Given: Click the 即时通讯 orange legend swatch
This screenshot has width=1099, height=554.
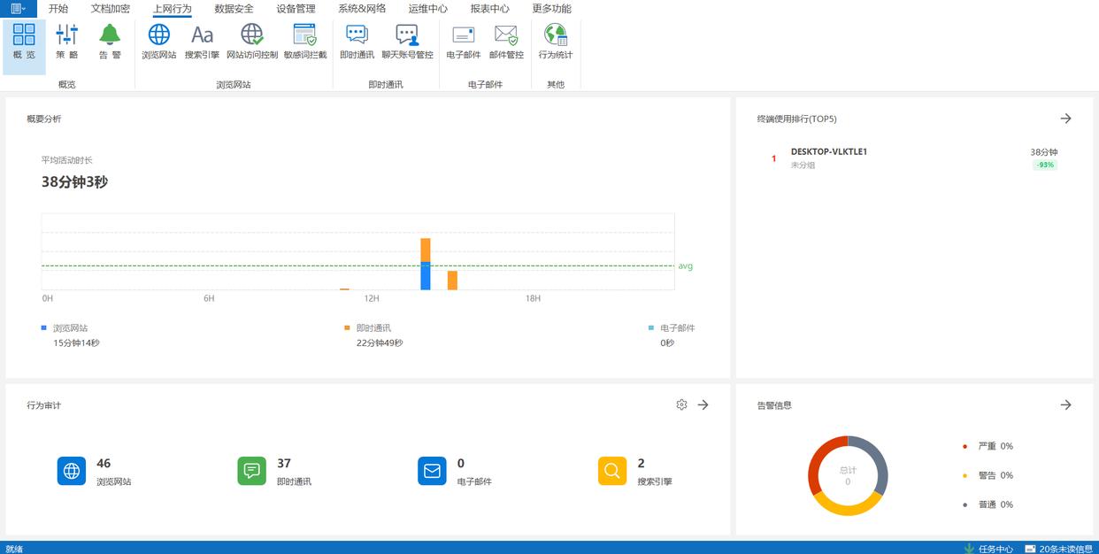Looking at the screenshot, I should click(x=347, y=328).
